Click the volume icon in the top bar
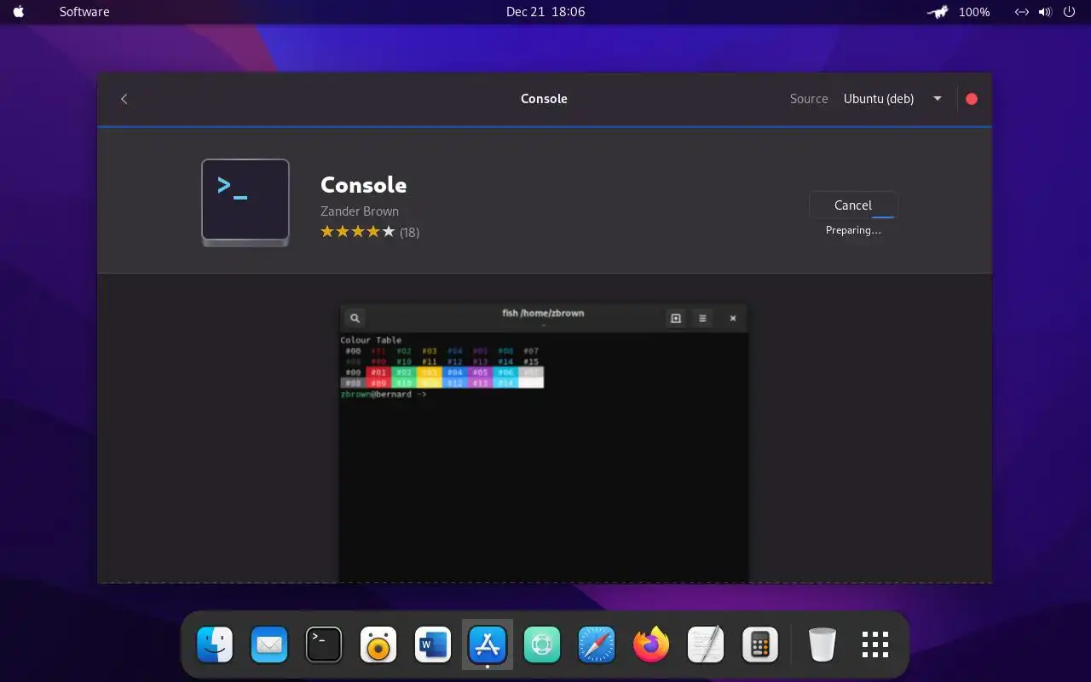 pyautogui.click(x=1046, y=12)
